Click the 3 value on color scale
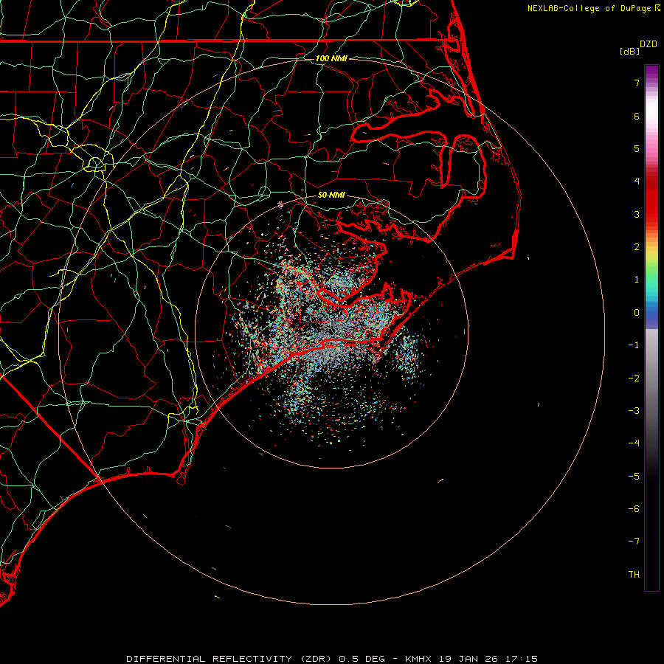664x664 pixels. pyautogui.click(x=637, y=214)
